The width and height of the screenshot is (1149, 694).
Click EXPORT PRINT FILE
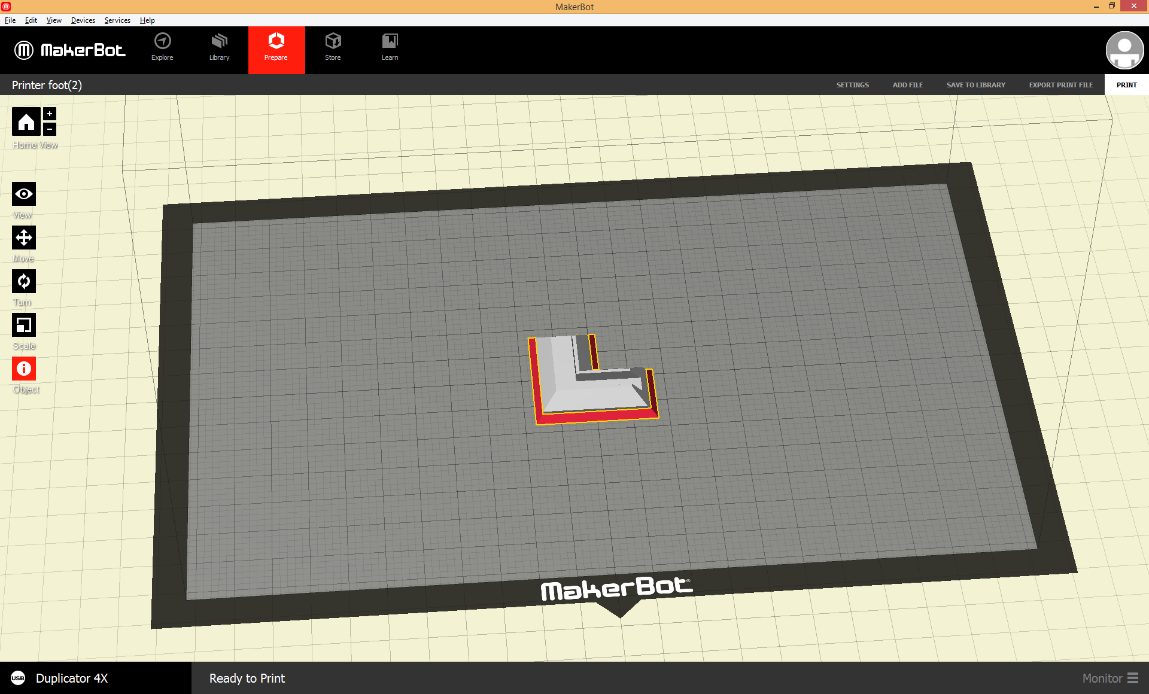click(x=1061, y=85)
